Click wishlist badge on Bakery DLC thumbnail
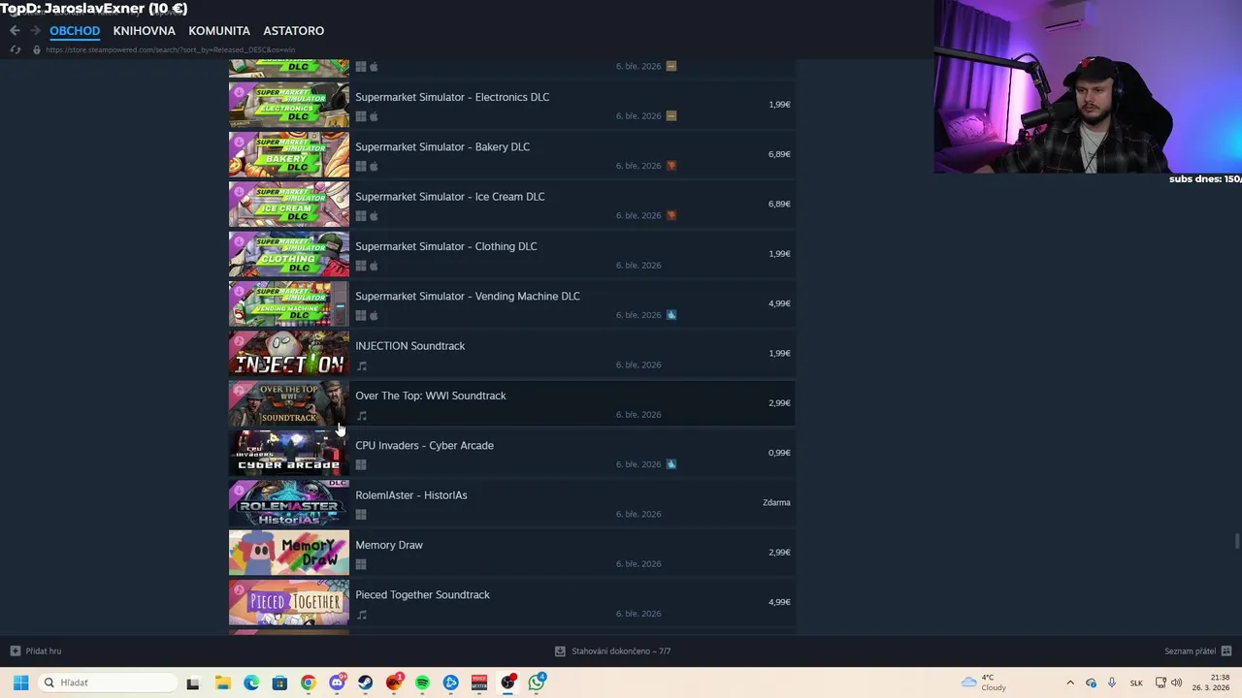 (x=239, y=142)
